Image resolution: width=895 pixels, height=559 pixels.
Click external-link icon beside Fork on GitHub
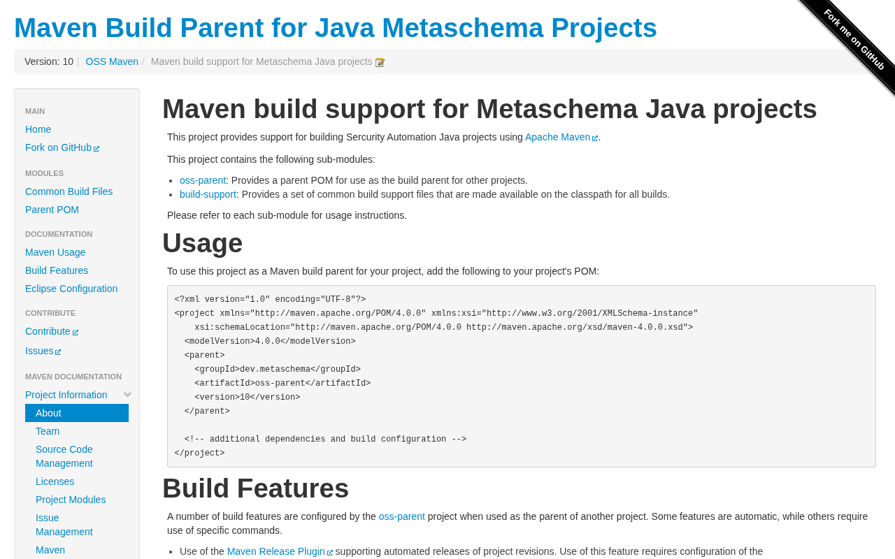(x=96, y=148)
